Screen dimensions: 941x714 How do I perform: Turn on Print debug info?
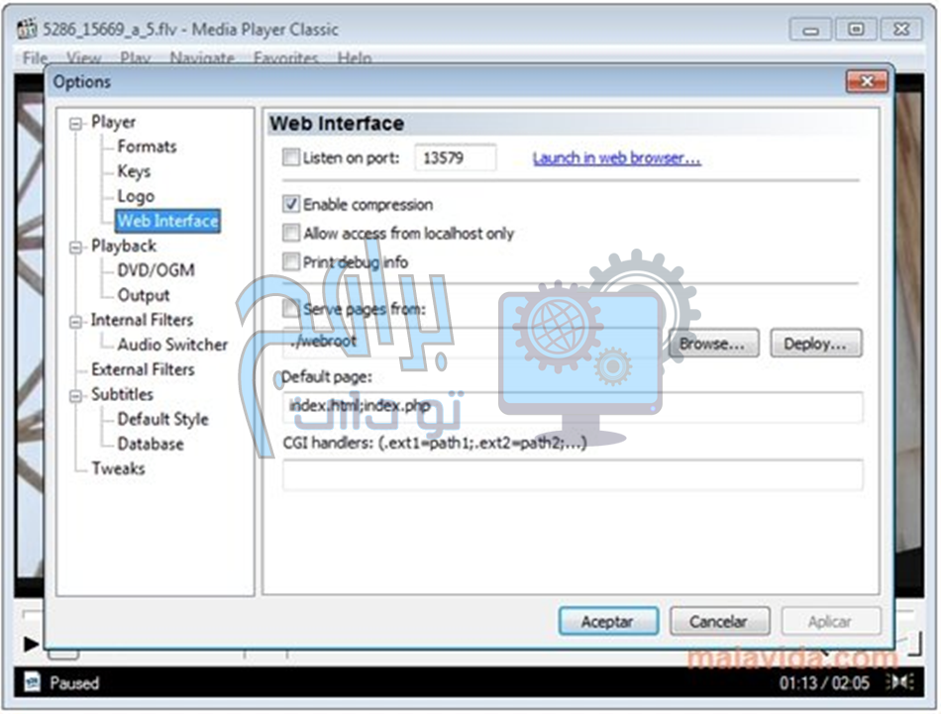coord(291,262)
